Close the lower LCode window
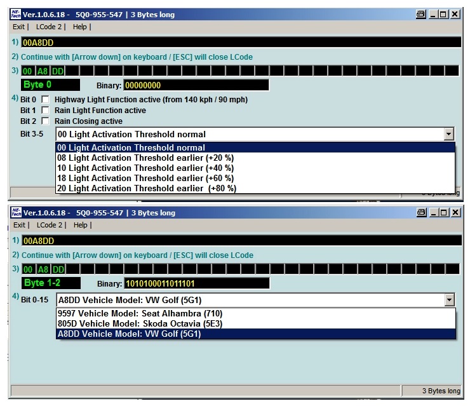The height and width of the screenshot is (406, 470). [x=455, y=212]
